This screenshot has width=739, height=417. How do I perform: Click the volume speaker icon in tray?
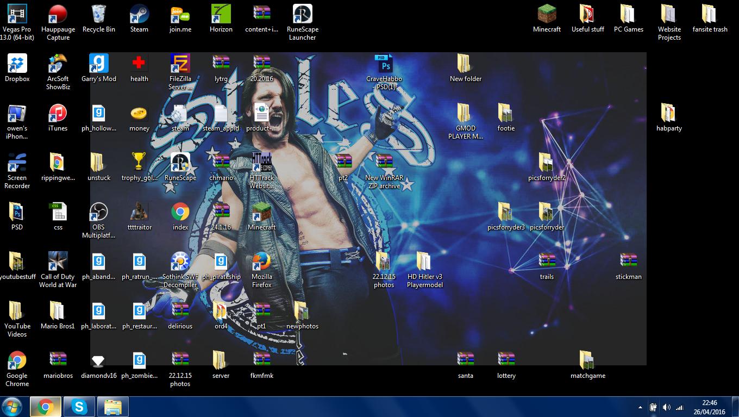666,407
